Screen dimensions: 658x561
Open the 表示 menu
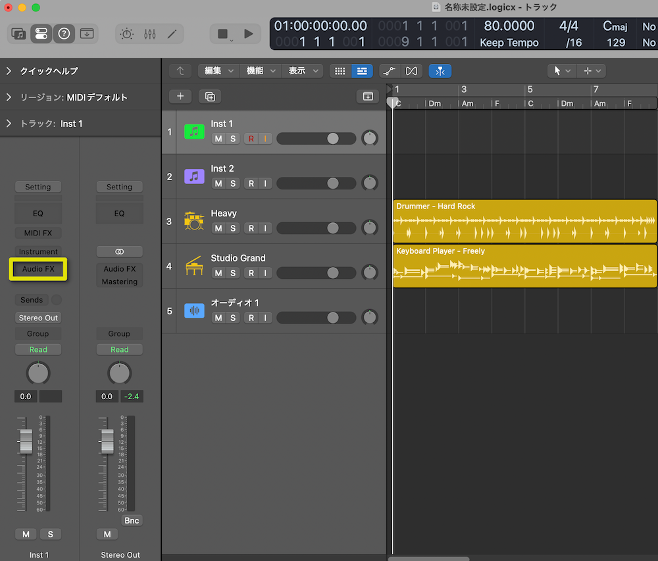pyautogui.click(x=303, y=71)
